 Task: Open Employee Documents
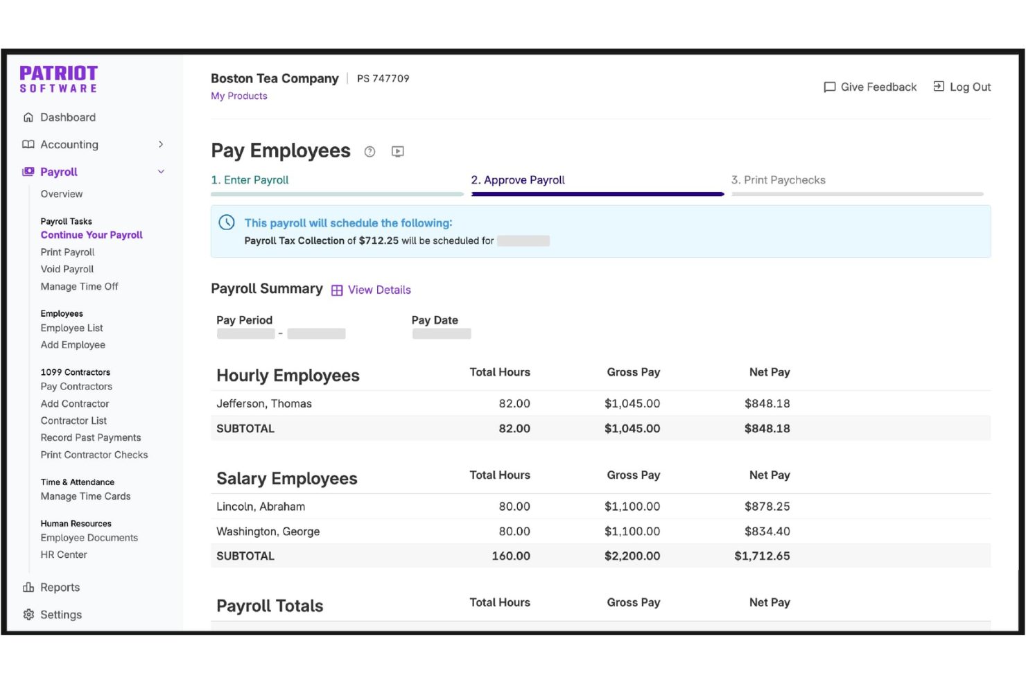point(89,538)
